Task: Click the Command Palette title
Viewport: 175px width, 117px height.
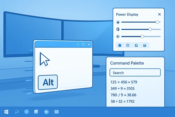Action: tap(127, 63)
